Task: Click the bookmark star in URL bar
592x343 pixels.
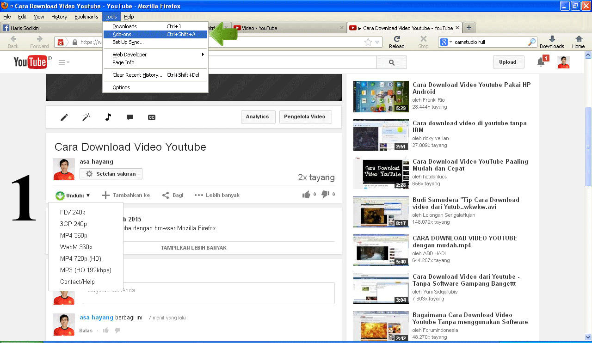Action: coord(368,42)
